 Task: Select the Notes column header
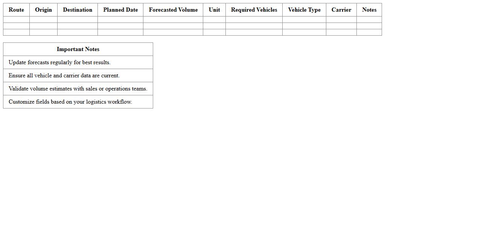point(369,10)
